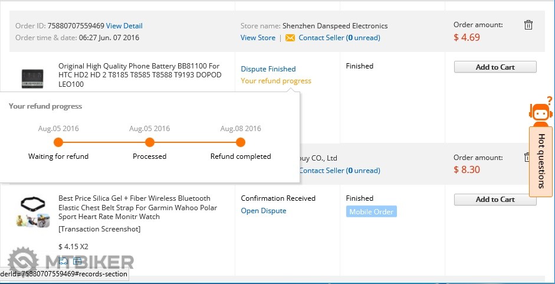The image size is (555, 284).
Task: Open the HTC phone battery product thumbnail
Action: pos(32,78)
